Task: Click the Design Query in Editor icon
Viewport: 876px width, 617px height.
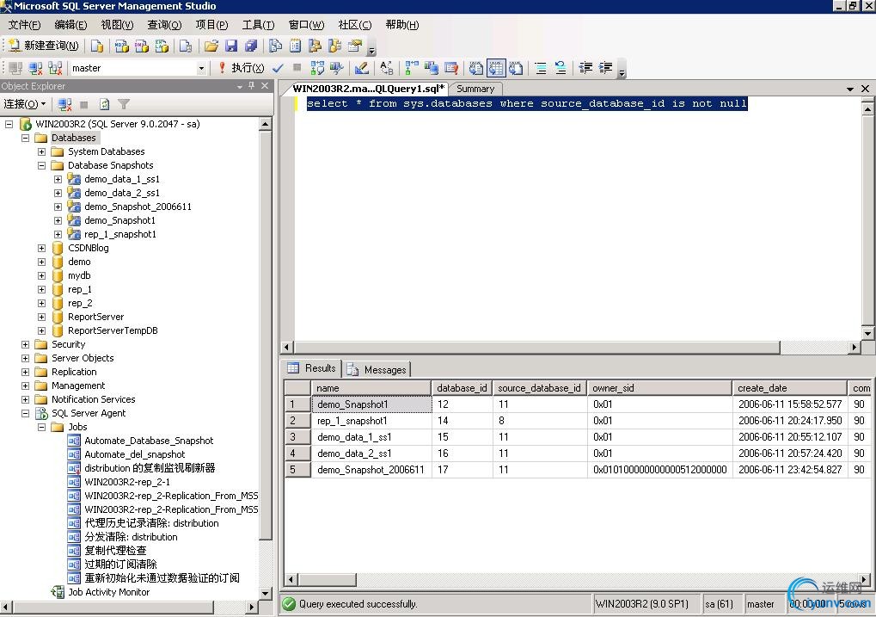Action: [361, 68]
